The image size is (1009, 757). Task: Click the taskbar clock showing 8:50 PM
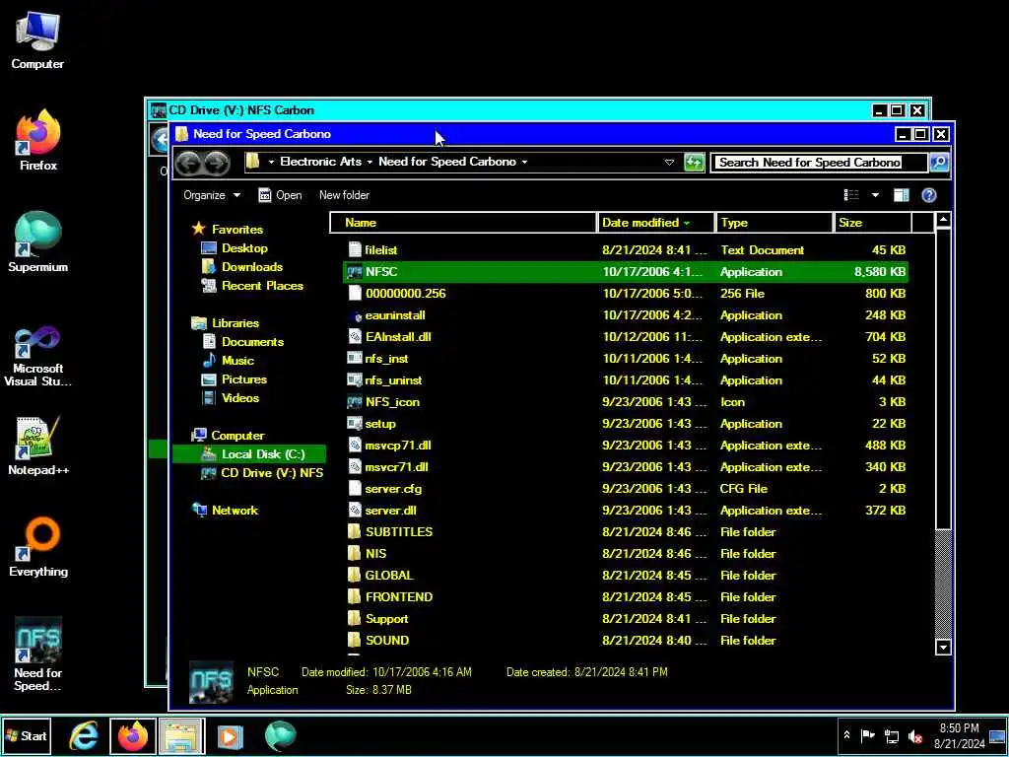[959, 735]
